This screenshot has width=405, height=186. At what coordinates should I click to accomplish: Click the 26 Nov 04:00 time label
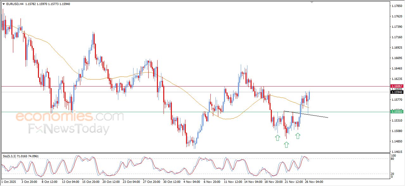314,182
